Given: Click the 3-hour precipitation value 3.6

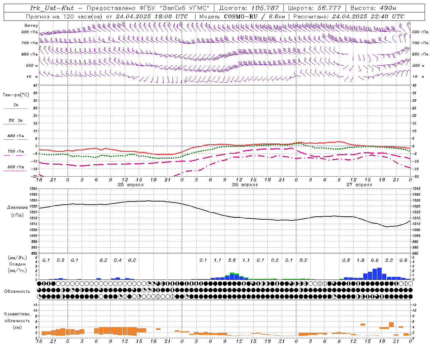Looking at the screenshot, I should [x=232, y=260].
